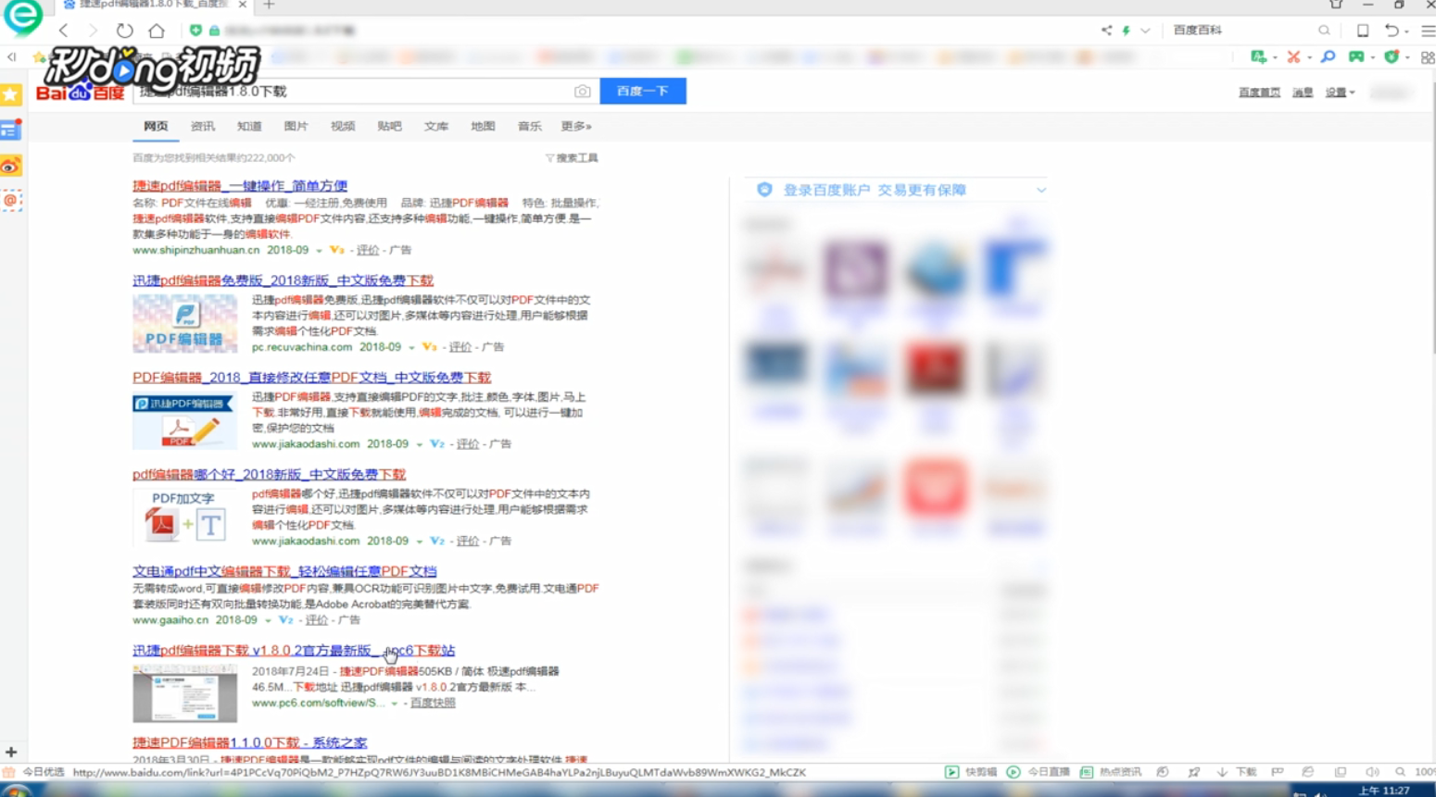1436x797 pixels.
Task: Switch to the 资讯 tab
Action: click(x=202, y=126)
